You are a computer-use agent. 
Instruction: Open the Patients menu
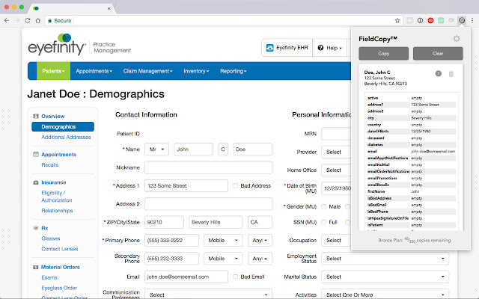tap(53, 71)
